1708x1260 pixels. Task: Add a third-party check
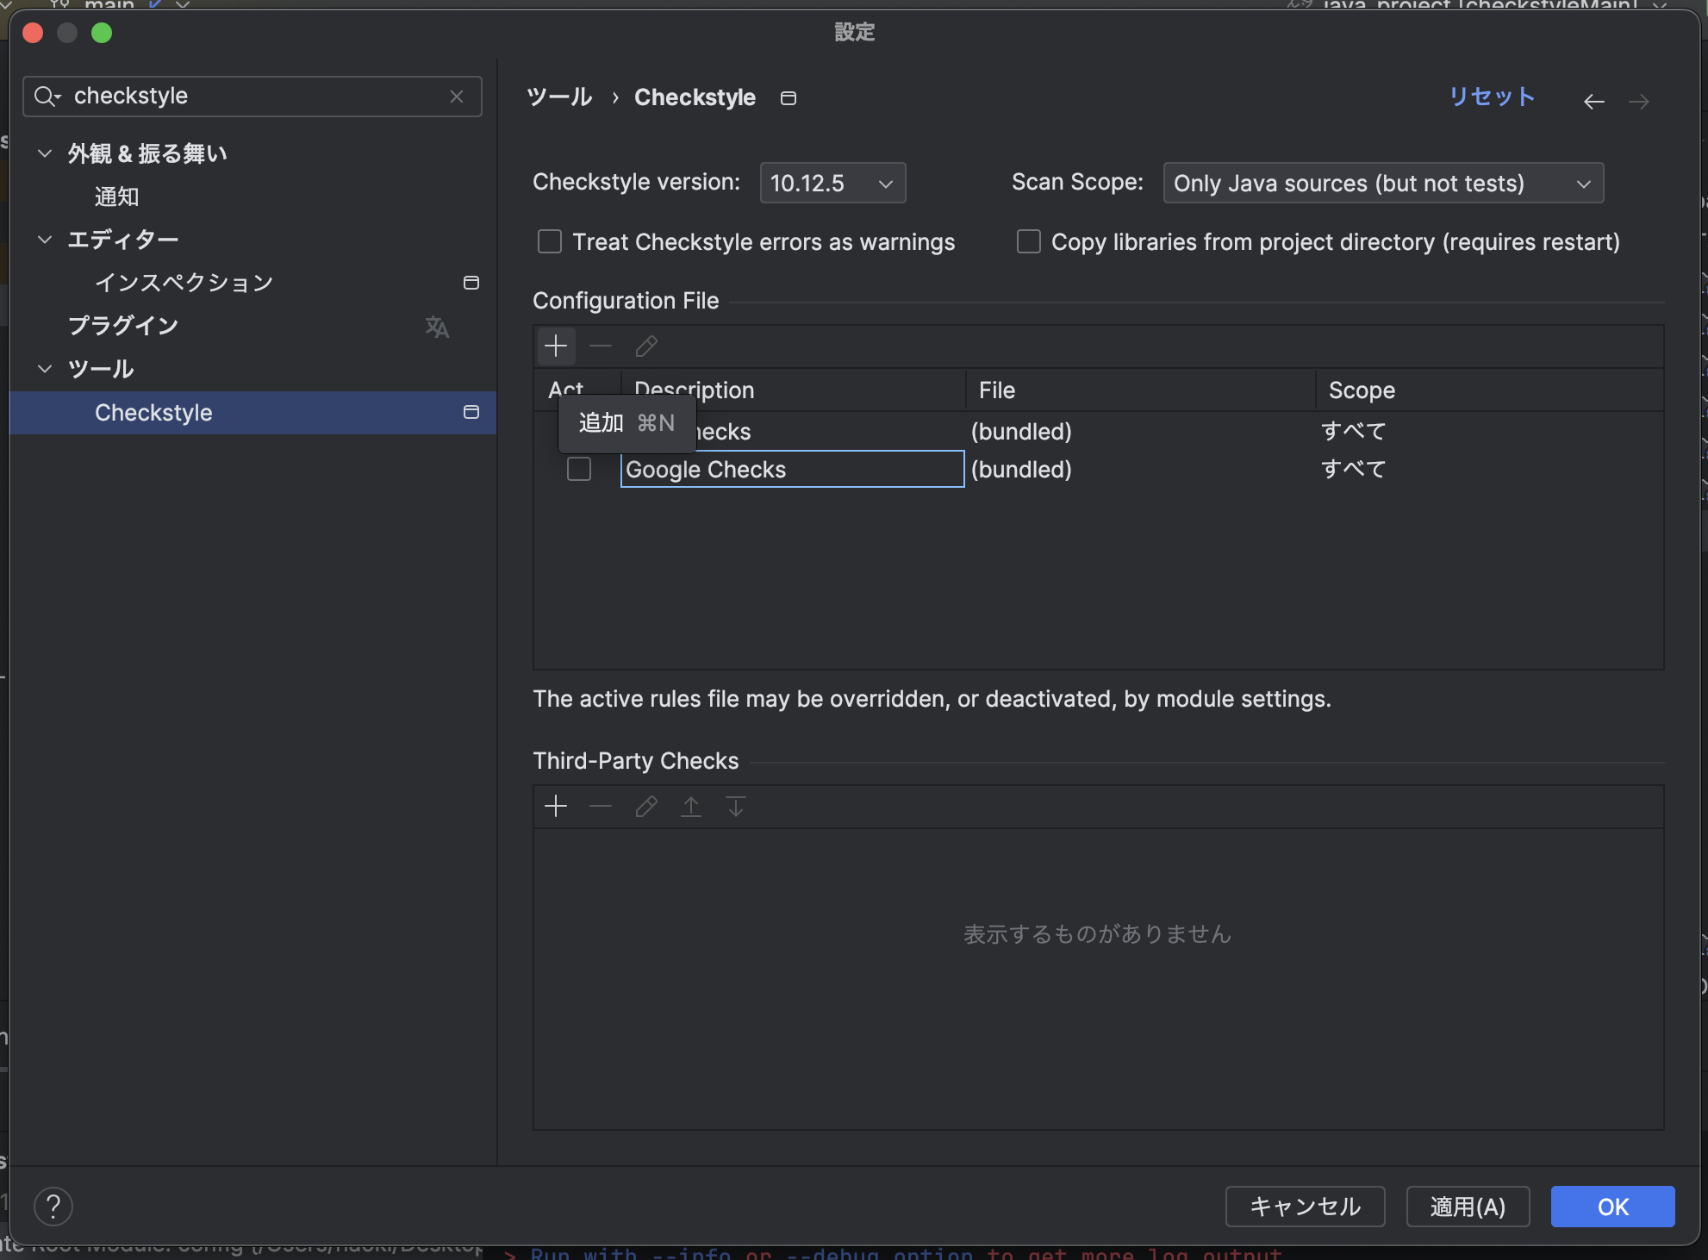(556, 806)
